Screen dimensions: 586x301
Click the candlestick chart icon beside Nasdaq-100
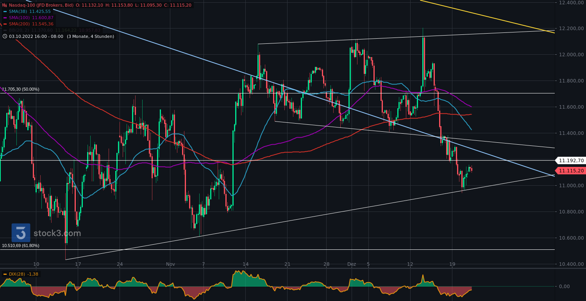(4, 5)
